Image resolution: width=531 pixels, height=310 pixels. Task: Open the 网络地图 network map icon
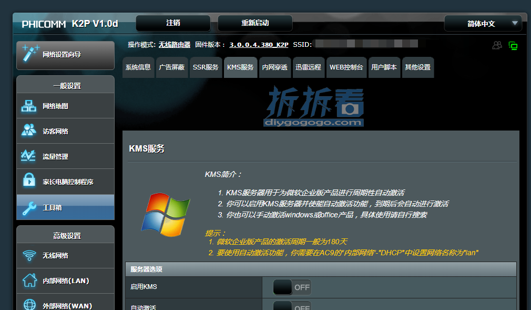click(x=29, y=106)
